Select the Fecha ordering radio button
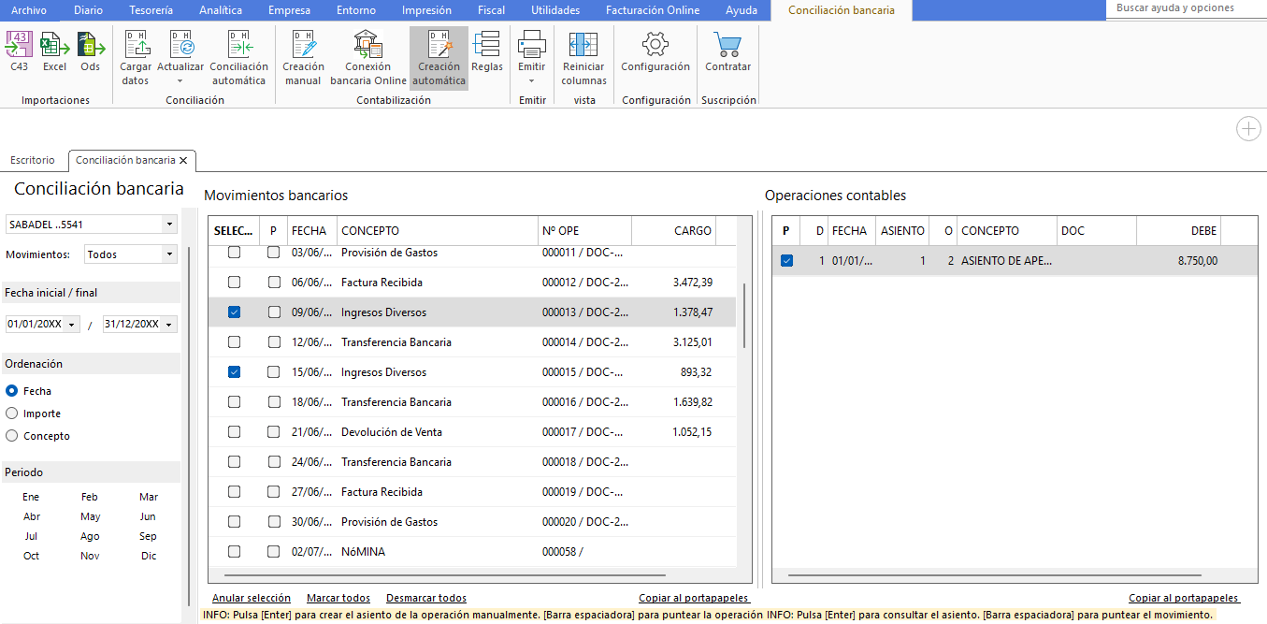Viewport: 1267px width, 624px height. [x=12, y=391]
